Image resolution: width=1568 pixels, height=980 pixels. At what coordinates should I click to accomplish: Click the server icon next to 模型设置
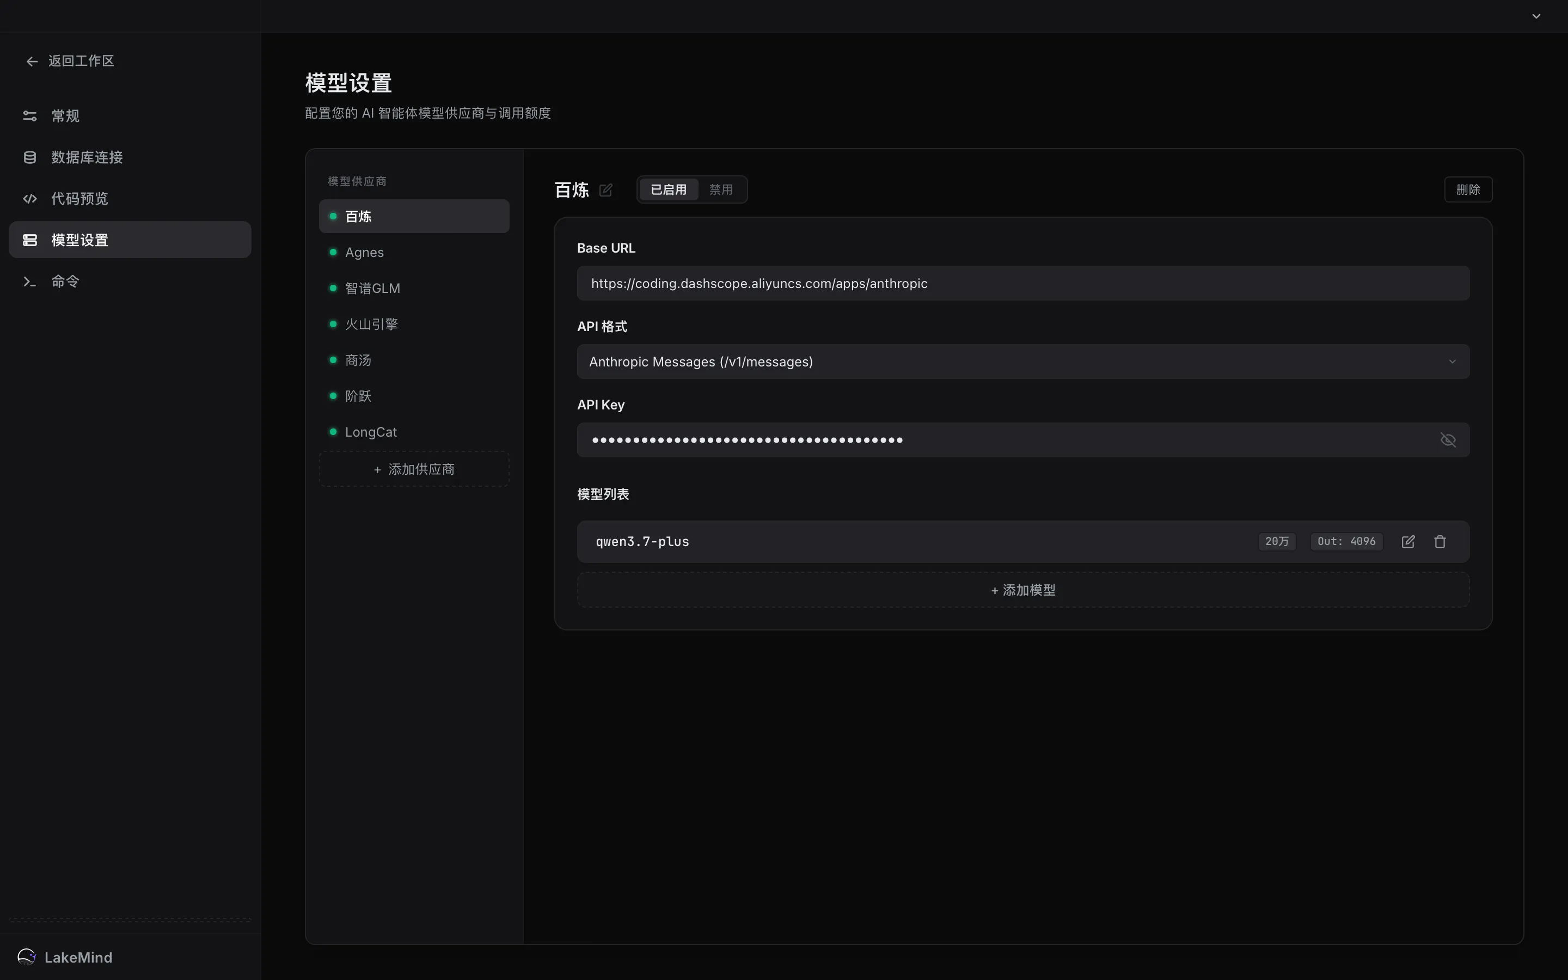click(x=30, y=241)
